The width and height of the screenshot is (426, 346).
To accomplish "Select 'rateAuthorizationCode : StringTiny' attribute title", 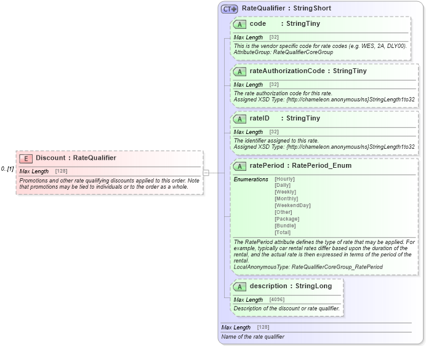I will click(x=308, y=71).
